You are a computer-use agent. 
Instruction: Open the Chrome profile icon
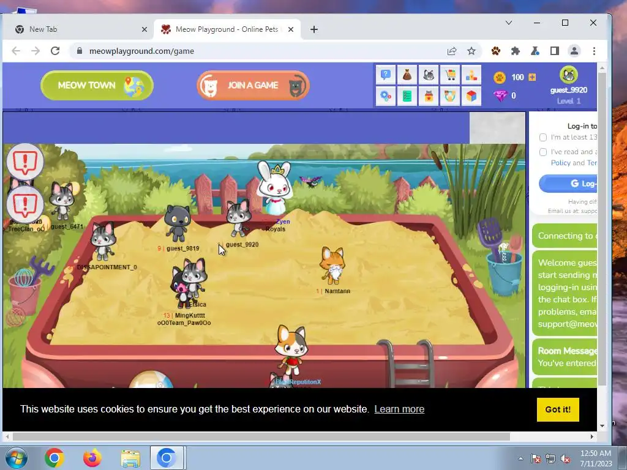point(574,51)
